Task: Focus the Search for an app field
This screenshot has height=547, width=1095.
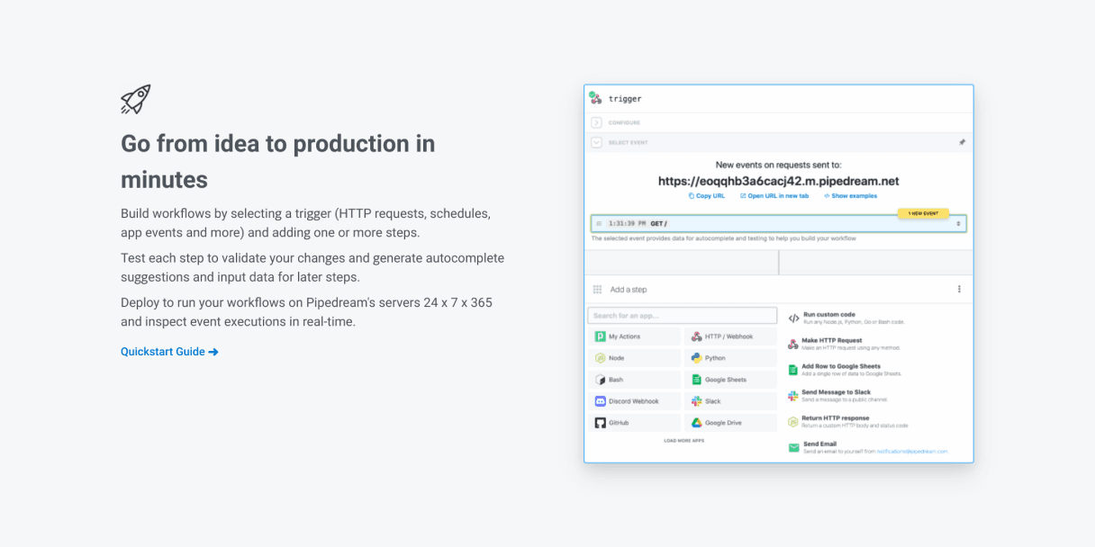Action: click(683, 316)
